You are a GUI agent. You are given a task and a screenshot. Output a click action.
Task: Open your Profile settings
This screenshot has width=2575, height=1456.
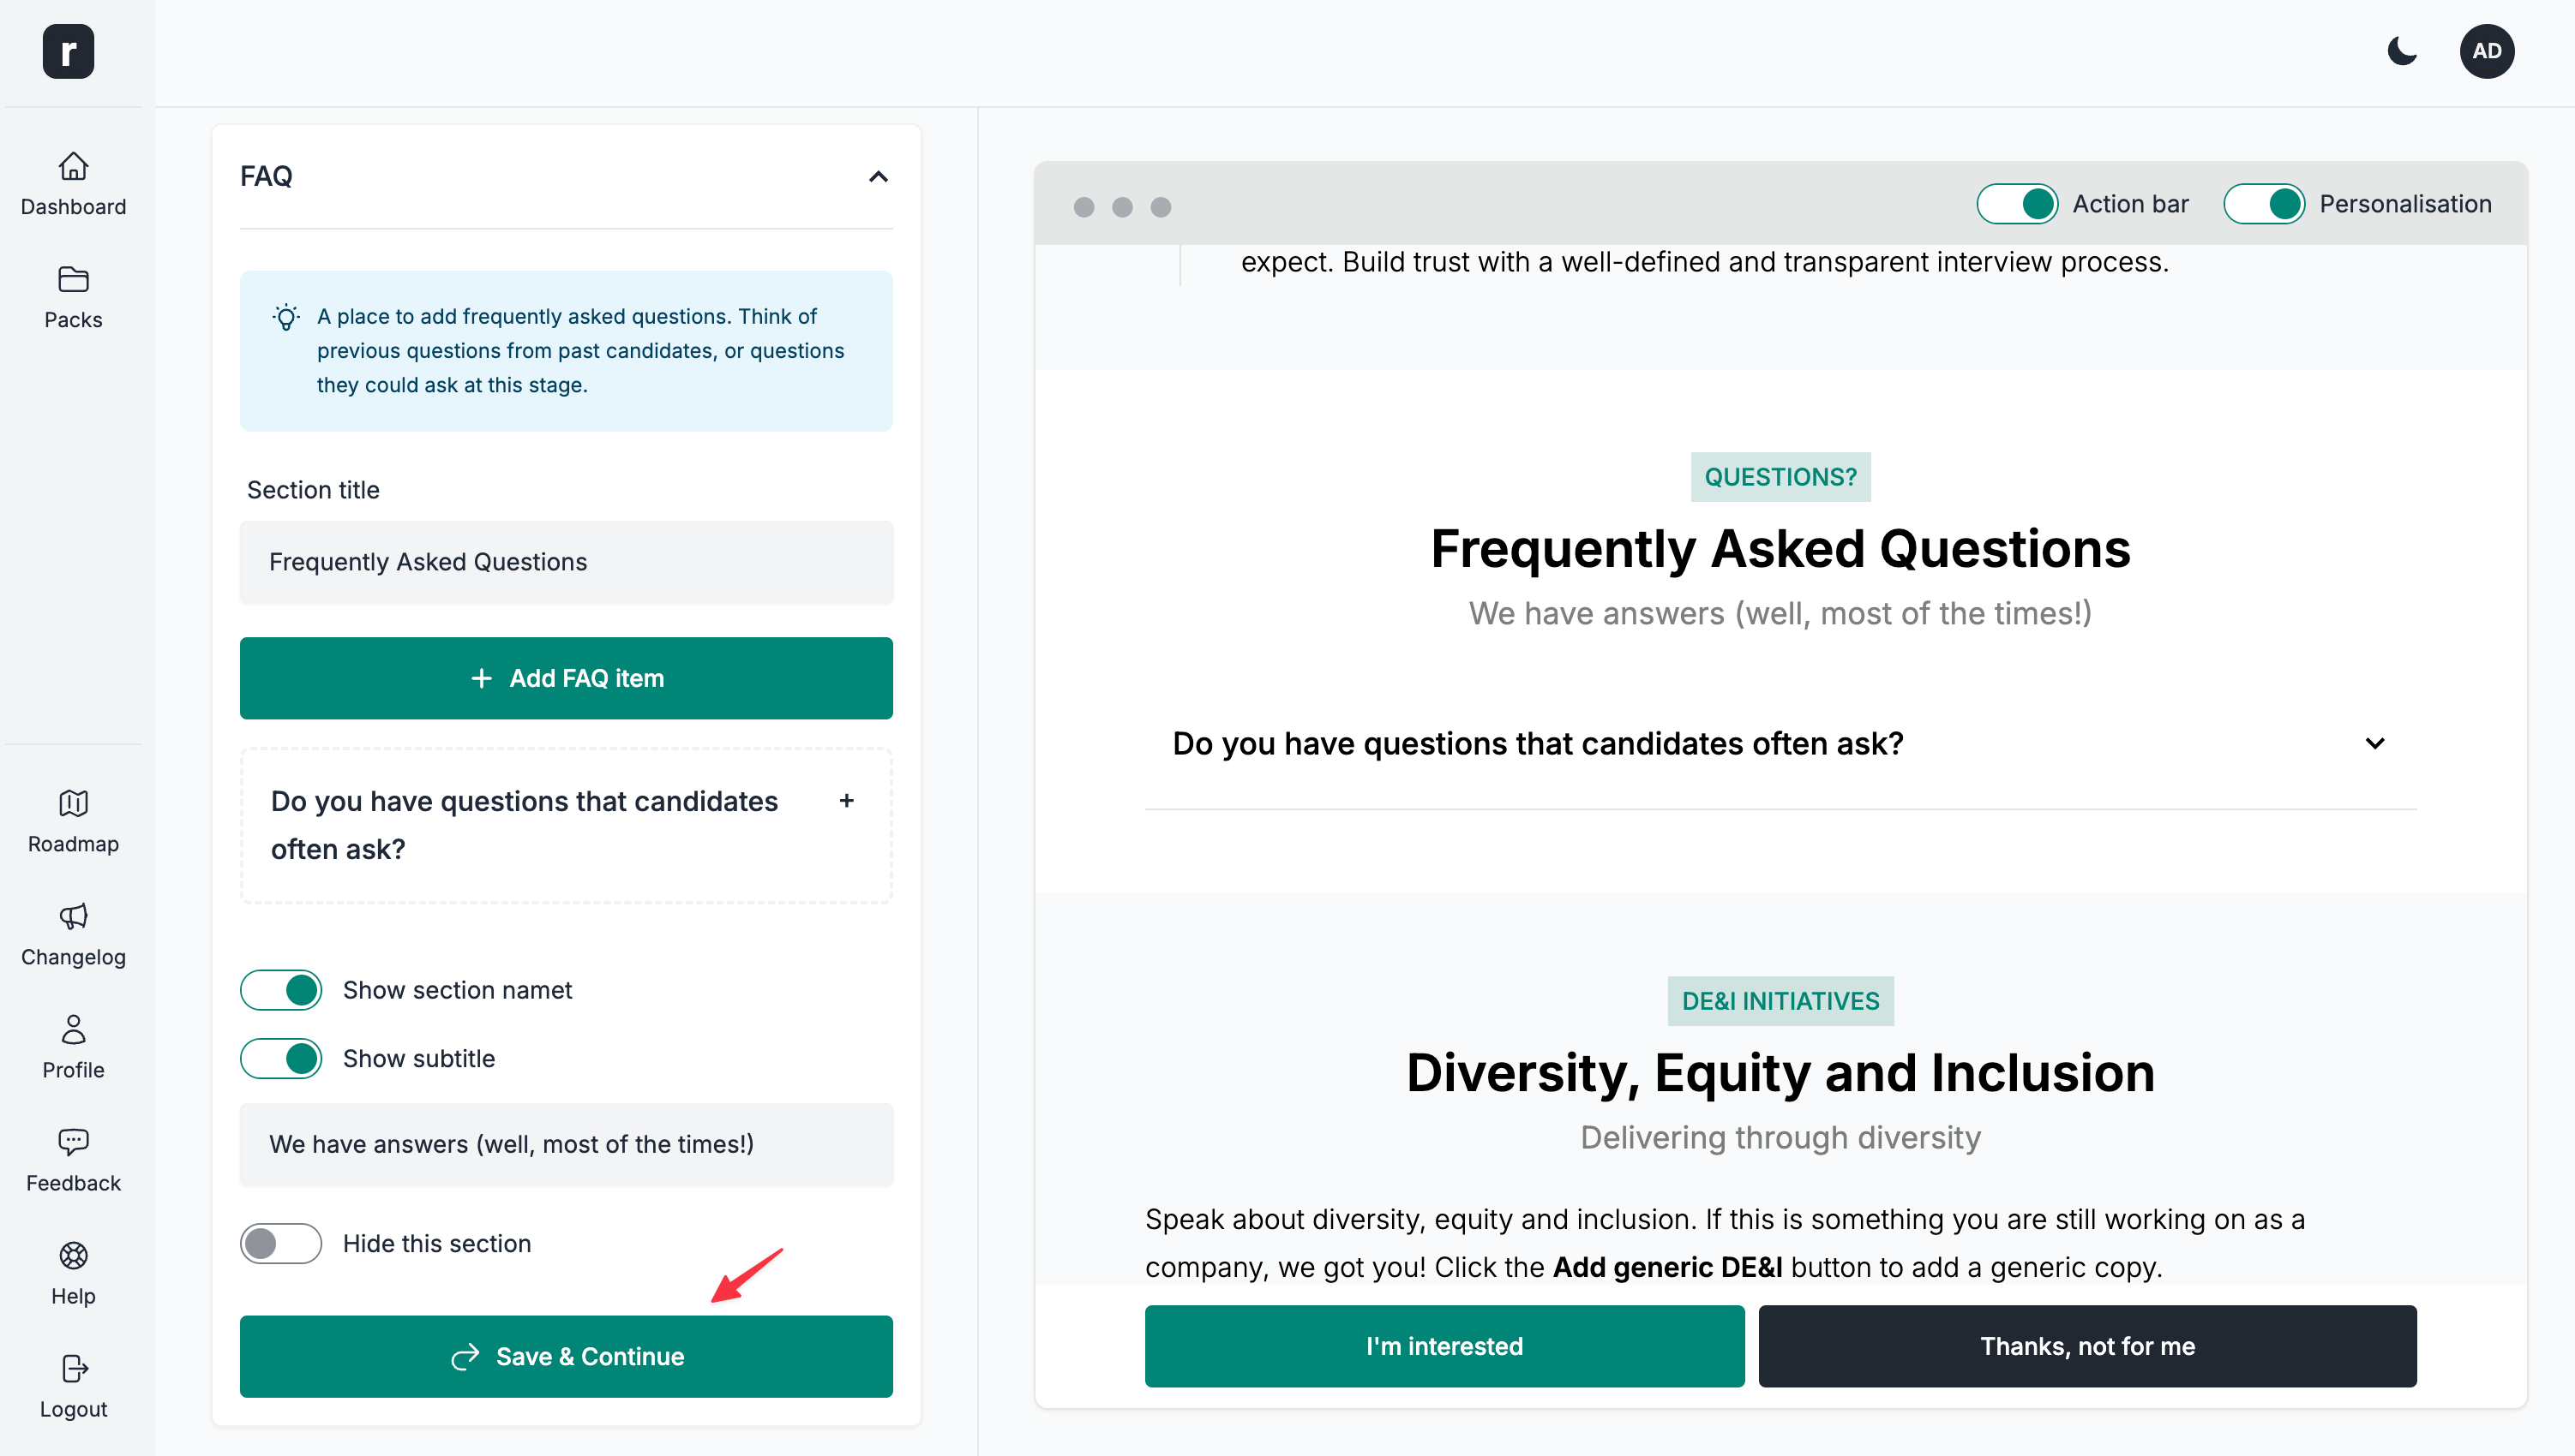(x=73, y=1046)
